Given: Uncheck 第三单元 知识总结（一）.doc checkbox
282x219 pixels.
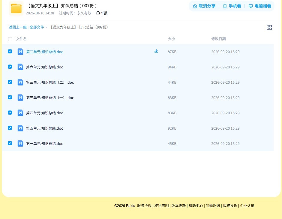Looking at the screenshot, I should [x=10, y=97].
